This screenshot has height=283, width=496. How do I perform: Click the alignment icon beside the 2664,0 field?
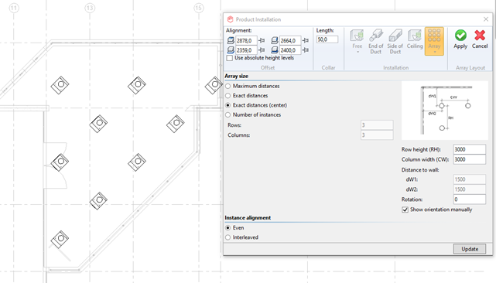click(275, 40)
